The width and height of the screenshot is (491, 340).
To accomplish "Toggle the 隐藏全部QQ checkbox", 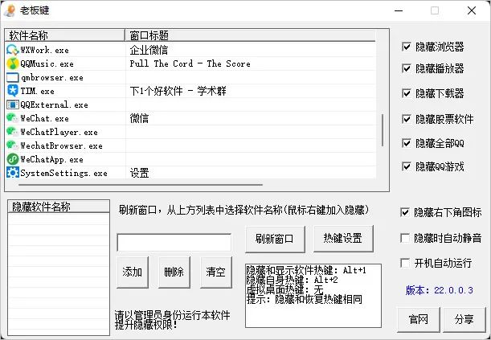I will [x=407, y=143].
